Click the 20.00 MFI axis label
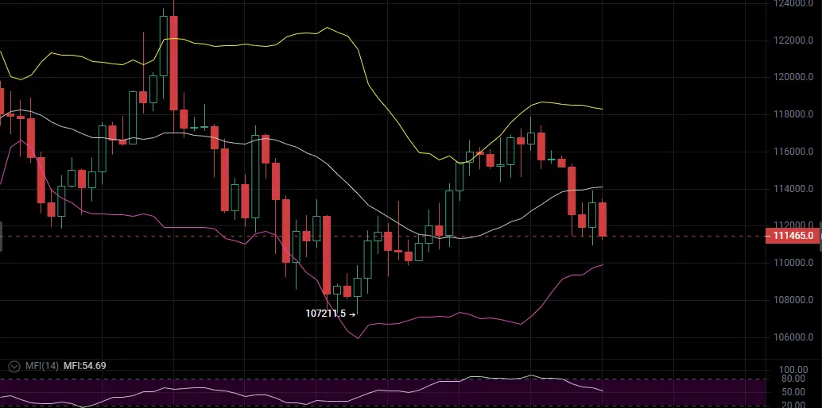This screenshot has height=408, width=822. point(795,404)
